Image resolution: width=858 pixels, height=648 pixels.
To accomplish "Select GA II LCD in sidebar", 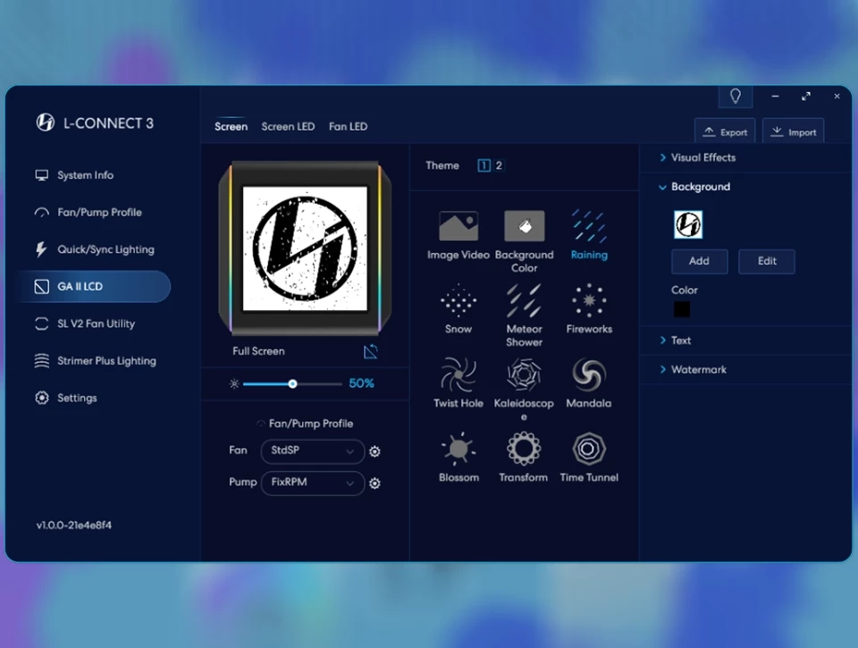I will pos(93,286).
